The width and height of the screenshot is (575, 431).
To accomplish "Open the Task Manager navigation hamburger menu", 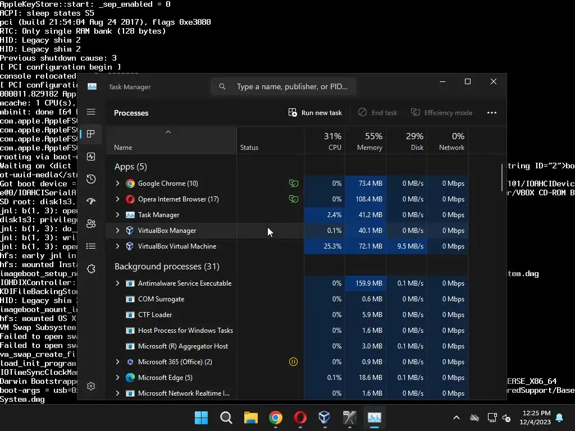I will 91,112.
